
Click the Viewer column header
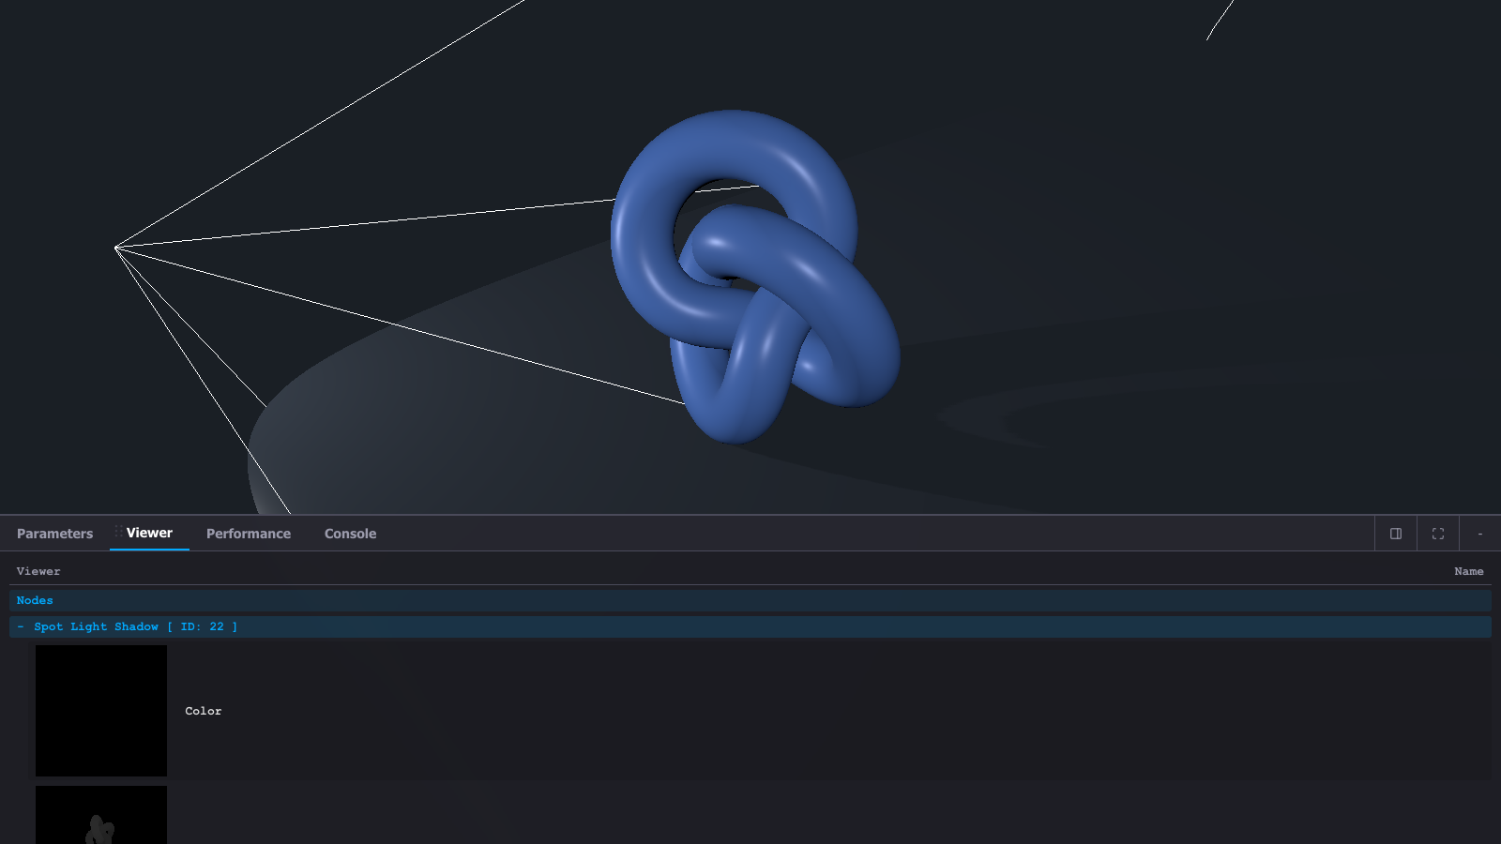point(38,571)
